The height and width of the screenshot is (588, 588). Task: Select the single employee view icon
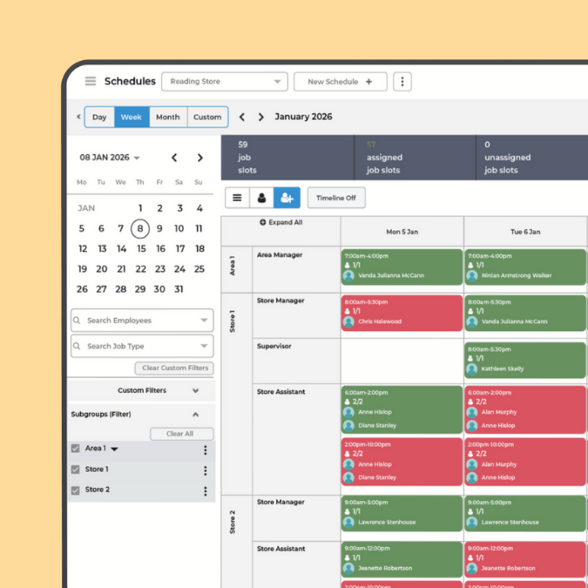coord(261,199)
